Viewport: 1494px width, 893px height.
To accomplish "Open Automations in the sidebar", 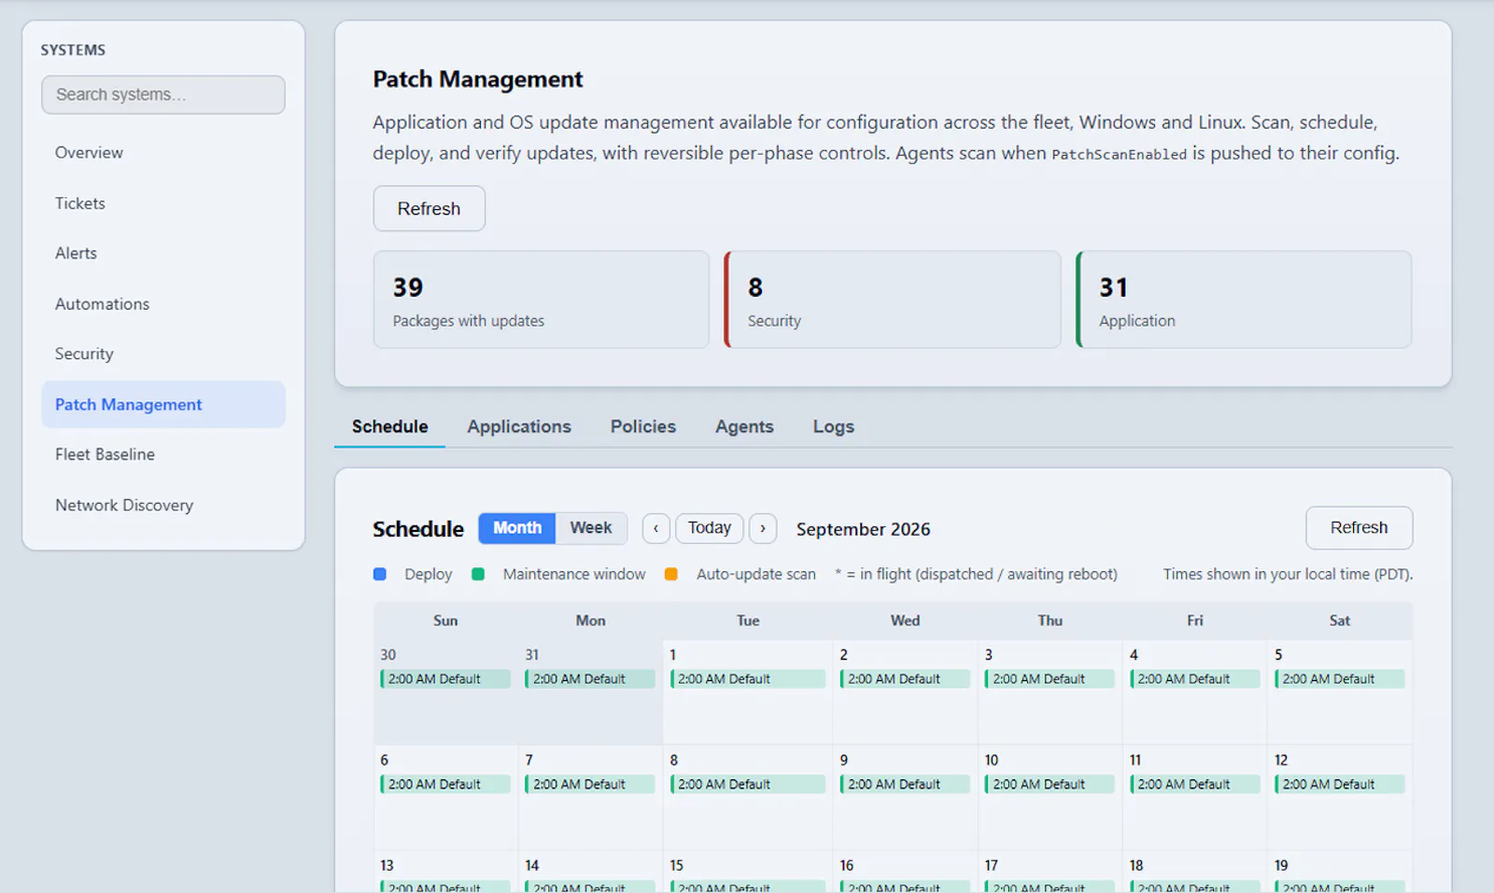I will tap(163, 304).
